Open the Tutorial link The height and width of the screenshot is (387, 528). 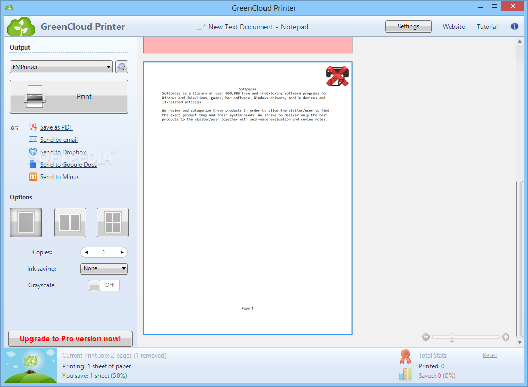point(487,27)
